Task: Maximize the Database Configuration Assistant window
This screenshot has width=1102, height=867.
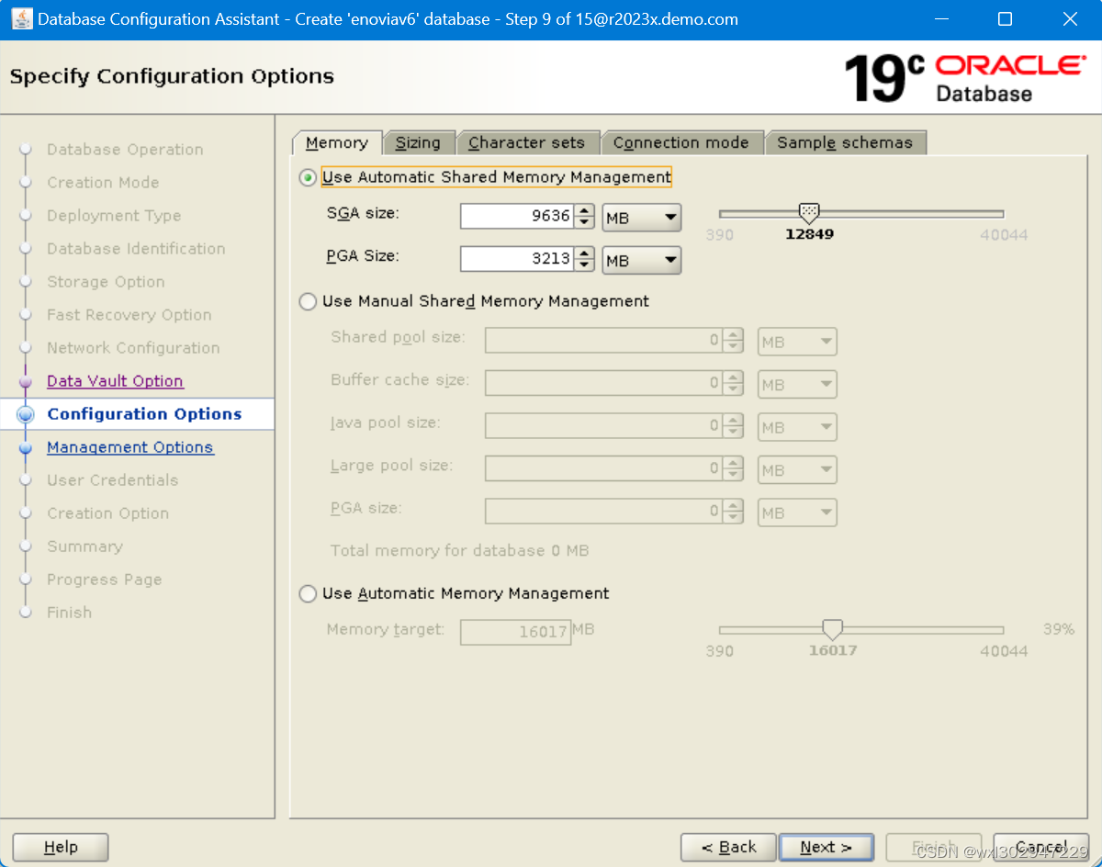Action: [1005, 19]
